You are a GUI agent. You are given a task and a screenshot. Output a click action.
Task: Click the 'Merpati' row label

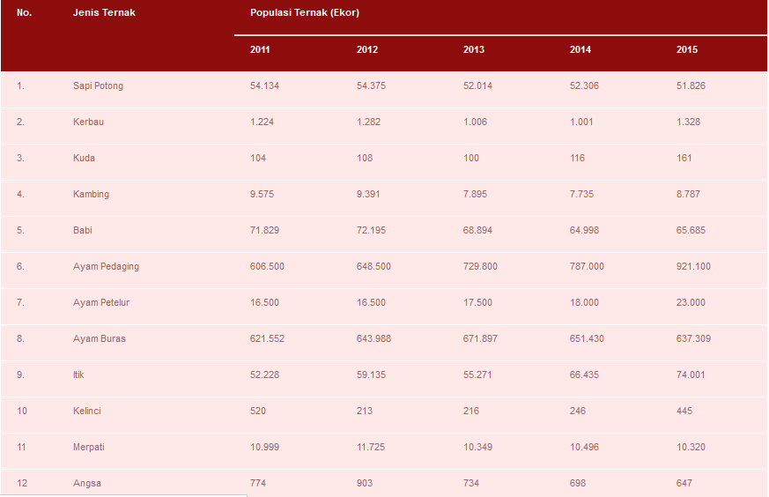point(89,447)
